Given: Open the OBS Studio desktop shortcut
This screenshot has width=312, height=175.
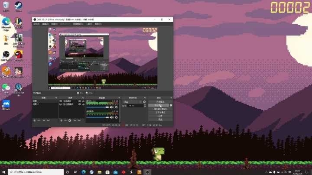Looking at the screenshot, I should 6,56.
